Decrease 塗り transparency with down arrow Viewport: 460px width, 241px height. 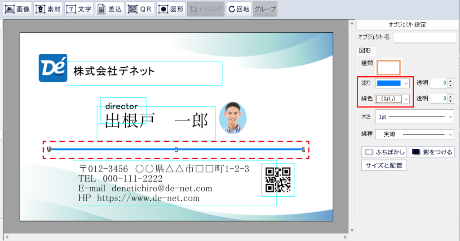[x=450, y=86]
